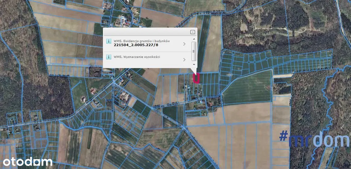The height and width of the screenshot is (169, 351).
Task: Open the WMS, Wyznaczanie wysokości label
Action: [x=137, y=57]
